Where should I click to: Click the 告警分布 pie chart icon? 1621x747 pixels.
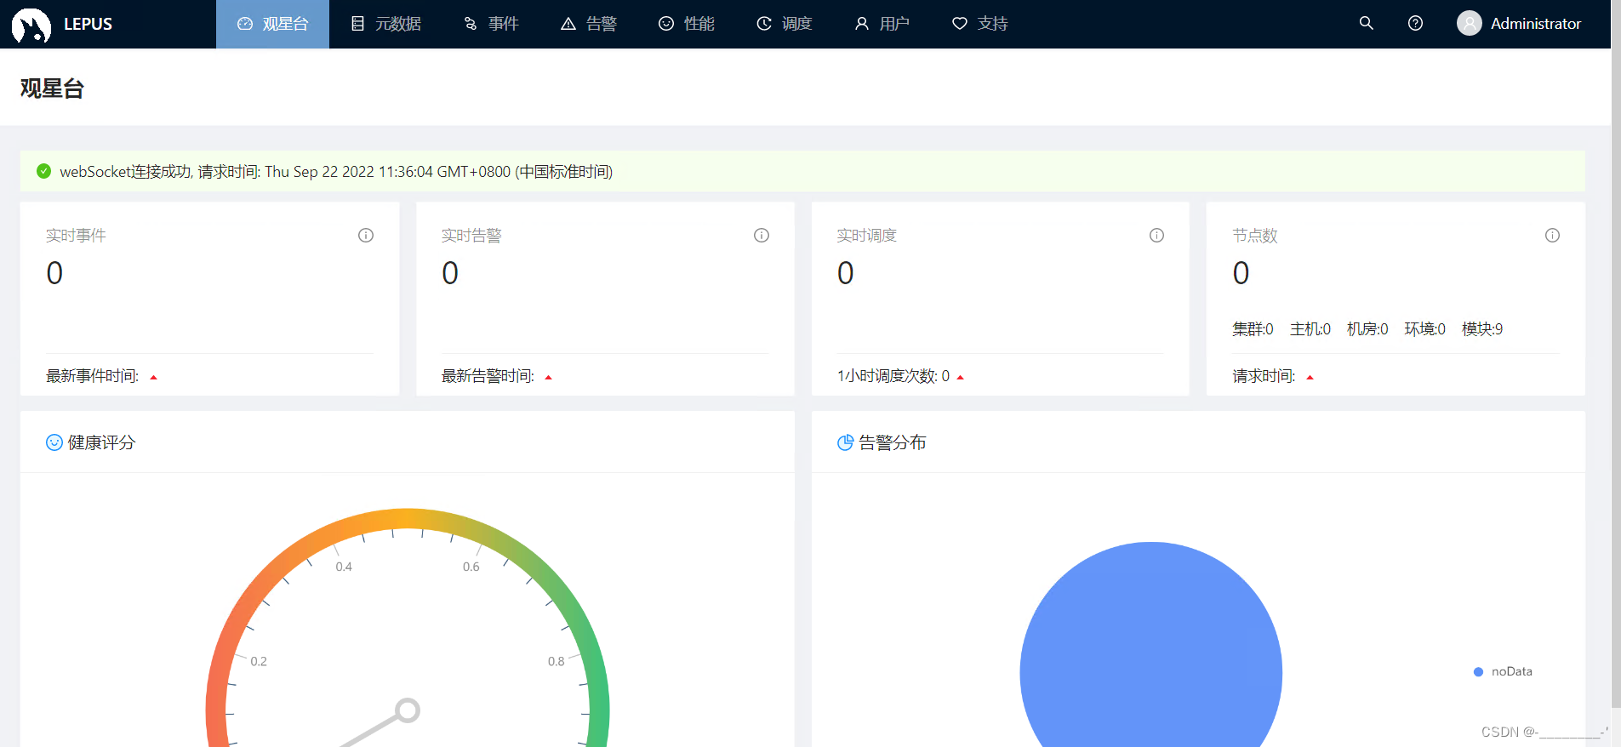coord(845,442)
